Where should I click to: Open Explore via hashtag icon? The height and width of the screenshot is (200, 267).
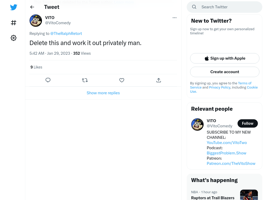coord(14,23)
